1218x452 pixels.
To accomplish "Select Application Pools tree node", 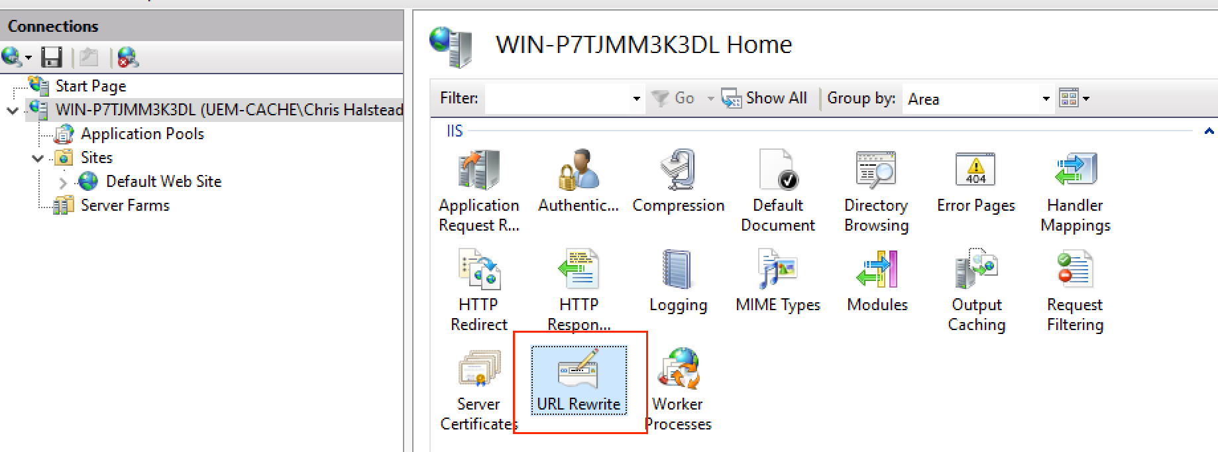I will (142, 134).
